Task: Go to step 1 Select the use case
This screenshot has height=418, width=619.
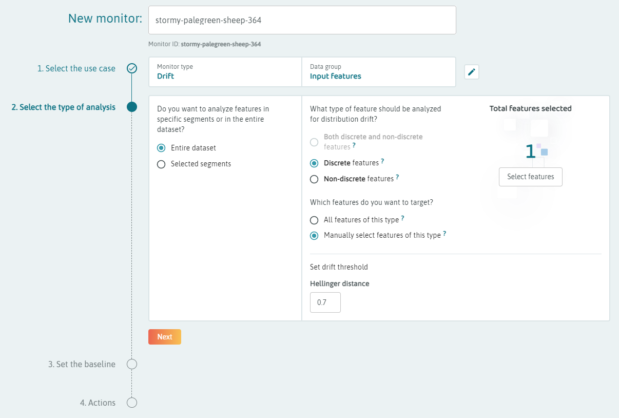Action: [x=76, y=68]
